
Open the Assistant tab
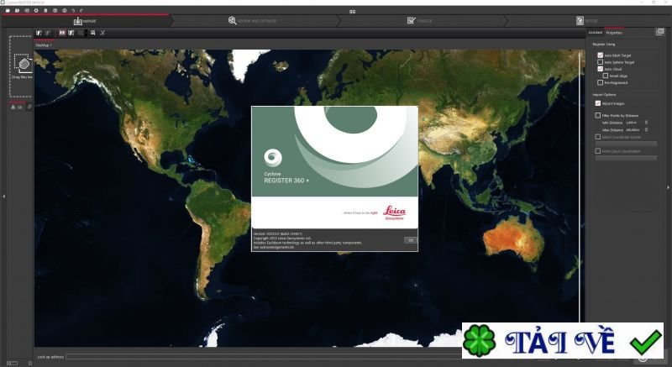pyautogui.click(x=595, y=33)
